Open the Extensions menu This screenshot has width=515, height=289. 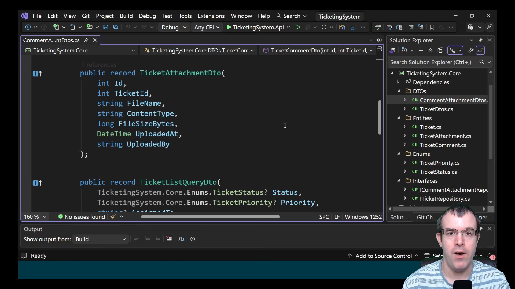point(211,16)
